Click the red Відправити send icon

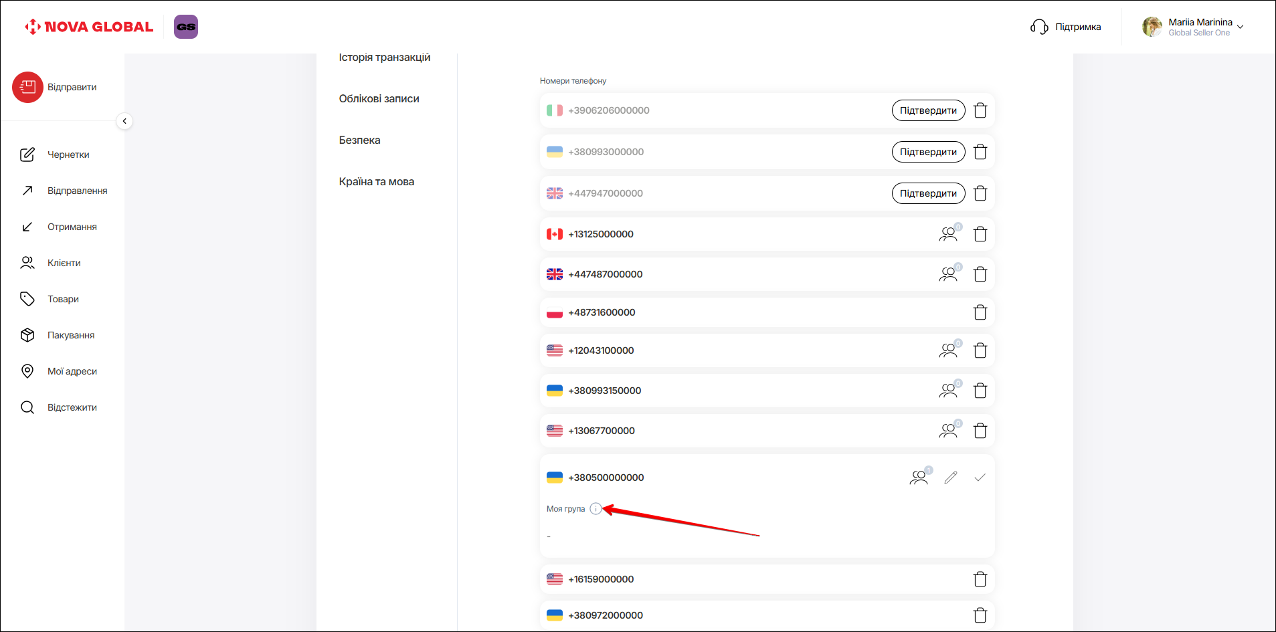click(27, 87)
